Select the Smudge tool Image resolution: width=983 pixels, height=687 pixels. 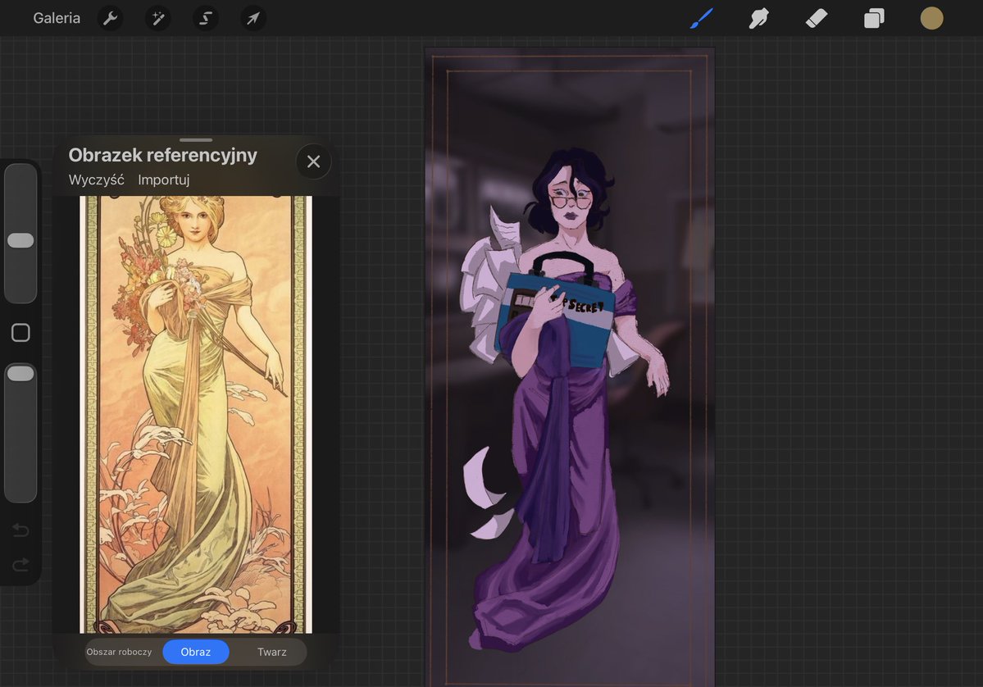point(758,18)
